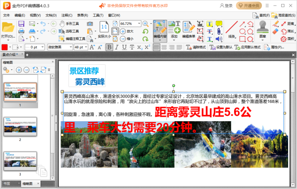Click the Redo arrow icon
Screen dimensions: 297x189
(x=43, y=31)
